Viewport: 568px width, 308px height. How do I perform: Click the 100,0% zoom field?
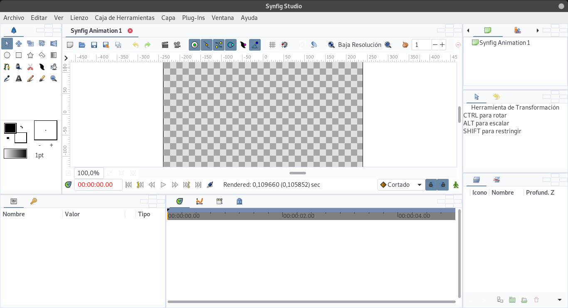point(89,173)
